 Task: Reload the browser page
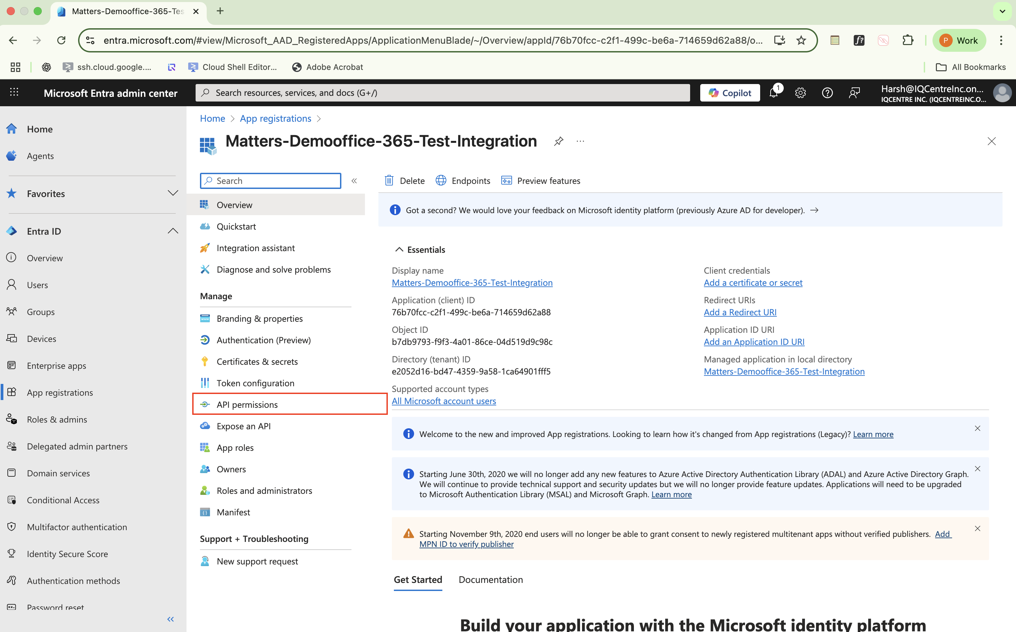(x=61, y=40)
